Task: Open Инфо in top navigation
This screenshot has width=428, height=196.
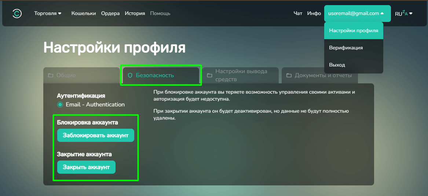Action: 314,14
